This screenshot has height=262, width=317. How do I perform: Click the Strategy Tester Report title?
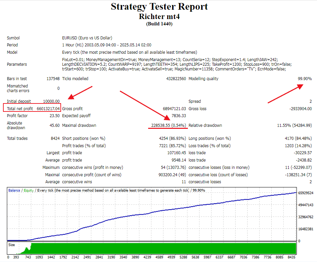tap(159, 7)
